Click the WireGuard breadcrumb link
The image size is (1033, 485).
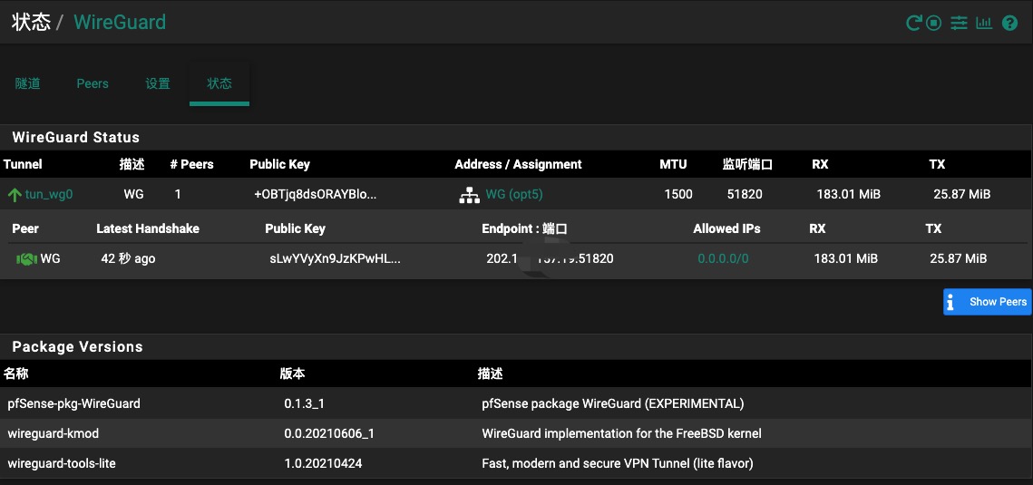(120, 22)
